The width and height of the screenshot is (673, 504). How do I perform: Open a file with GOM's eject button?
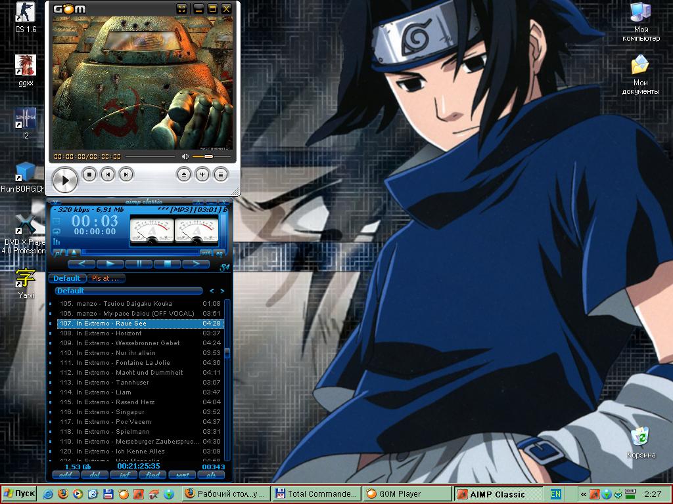184,175
